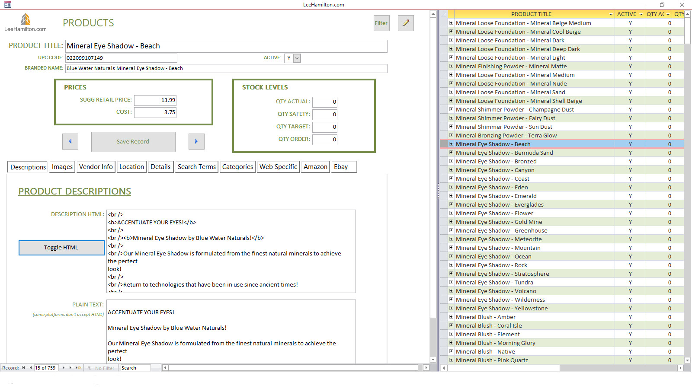The height and width of the screenshot is (389, 692).
Task: Open the ACTIVE dropdown on the form
Action: [297, 58]
